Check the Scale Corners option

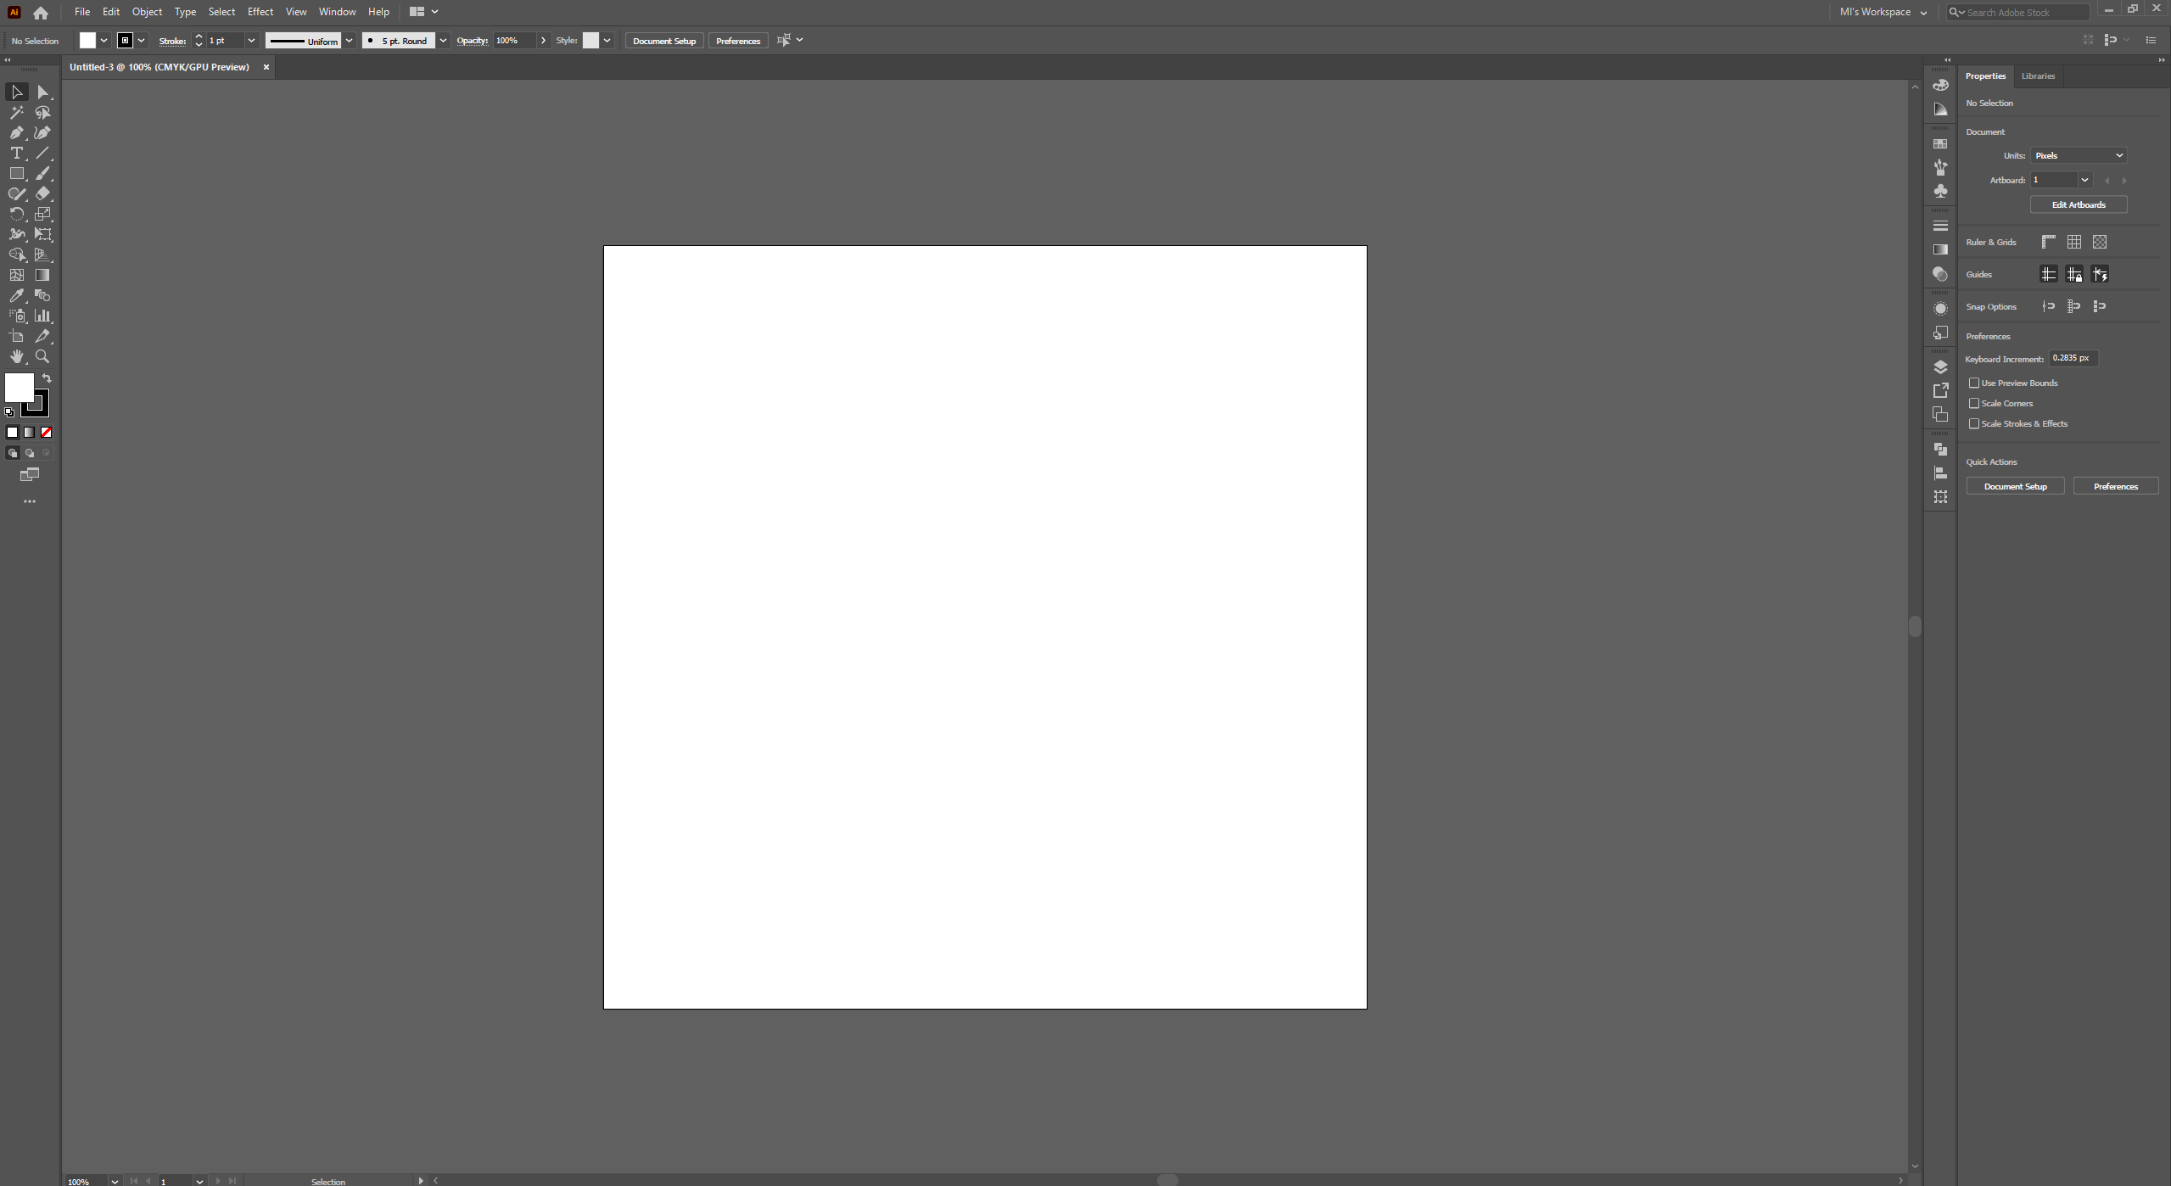click(x=1974, y=404)
